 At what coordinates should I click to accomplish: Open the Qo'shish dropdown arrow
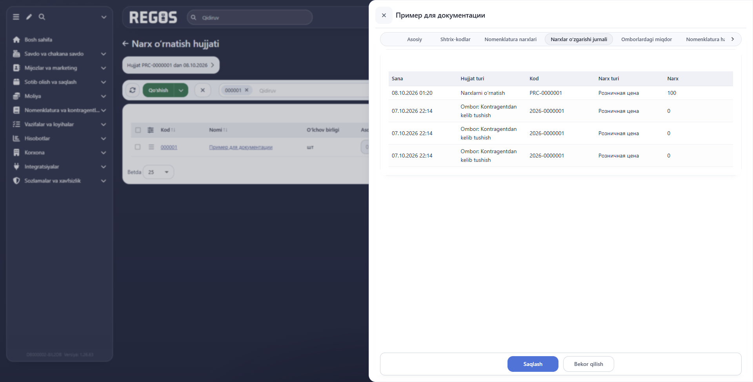click(x=181, y=90)
